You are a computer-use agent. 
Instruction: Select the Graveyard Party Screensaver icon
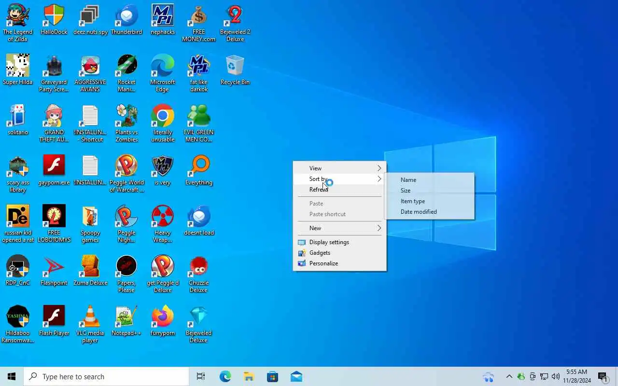pyautogui.click(x=54, y=73)
